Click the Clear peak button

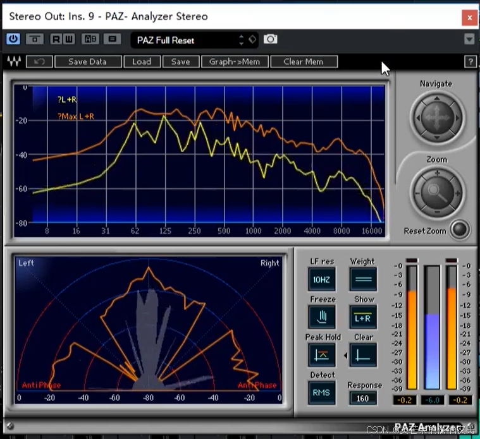[x=364, y=355]
